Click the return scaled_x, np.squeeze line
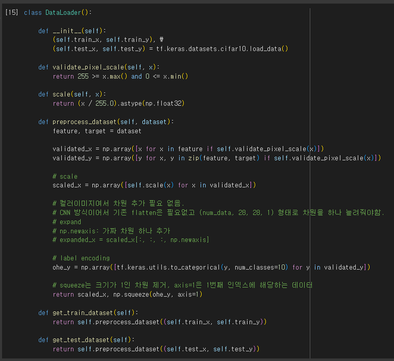Screen dimensions: 394x361 [128, 294]
